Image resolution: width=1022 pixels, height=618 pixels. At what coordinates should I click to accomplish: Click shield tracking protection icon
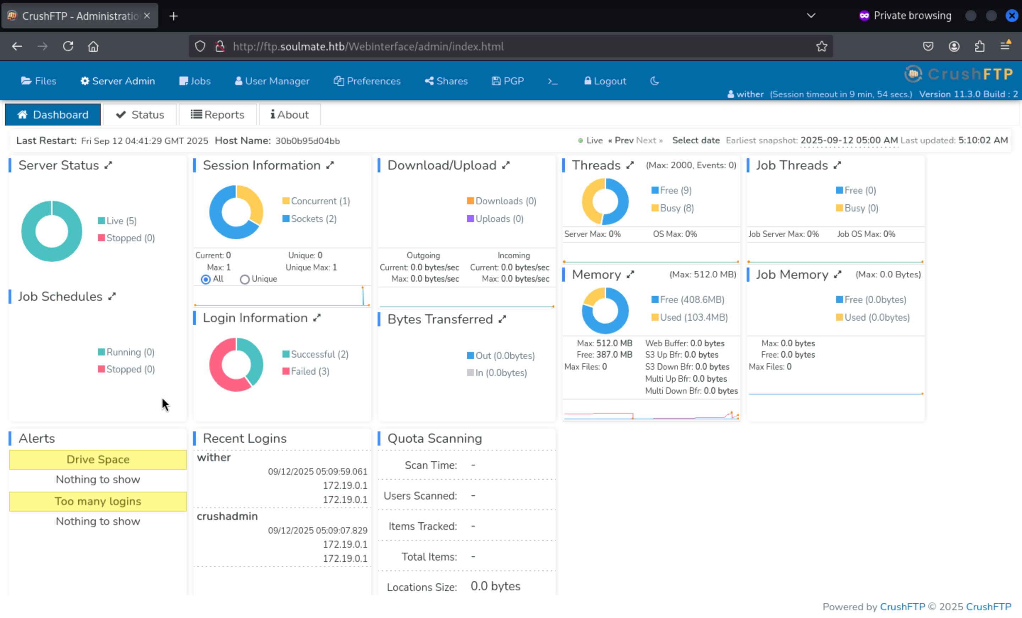(x=200, y=46)
